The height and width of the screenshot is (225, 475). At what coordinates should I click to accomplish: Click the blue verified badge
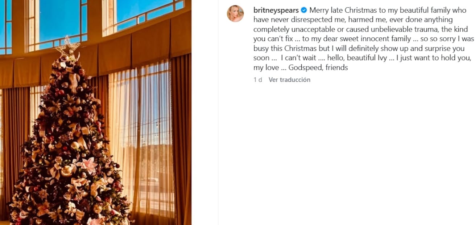[304, 10]
